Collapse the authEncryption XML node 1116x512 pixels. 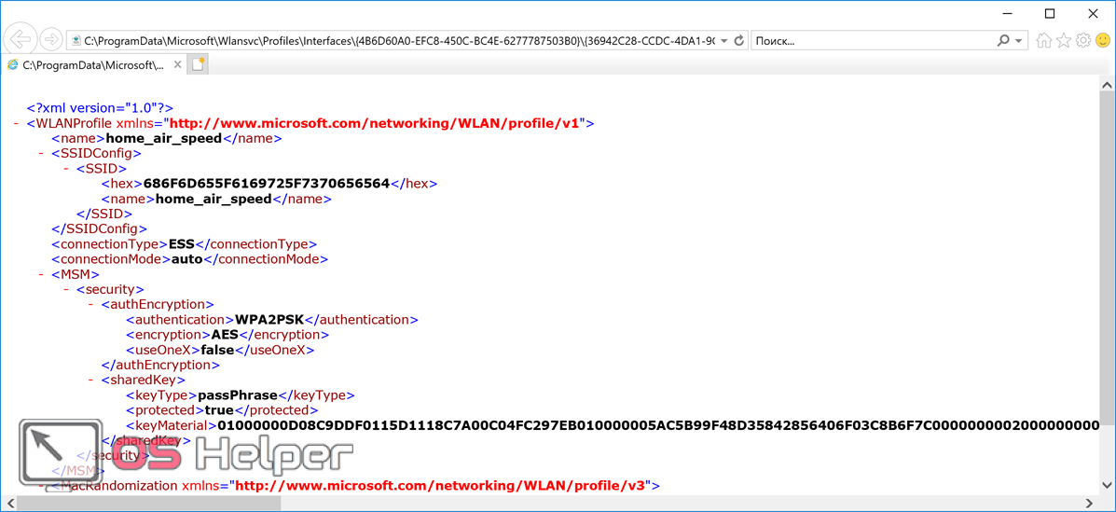92,305
